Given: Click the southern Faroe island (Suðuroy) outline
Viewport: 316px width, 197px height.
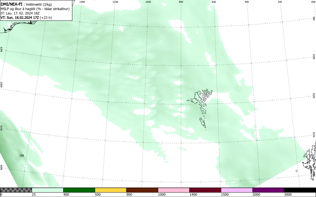Looking at the screenshot, I should point(203,122).
